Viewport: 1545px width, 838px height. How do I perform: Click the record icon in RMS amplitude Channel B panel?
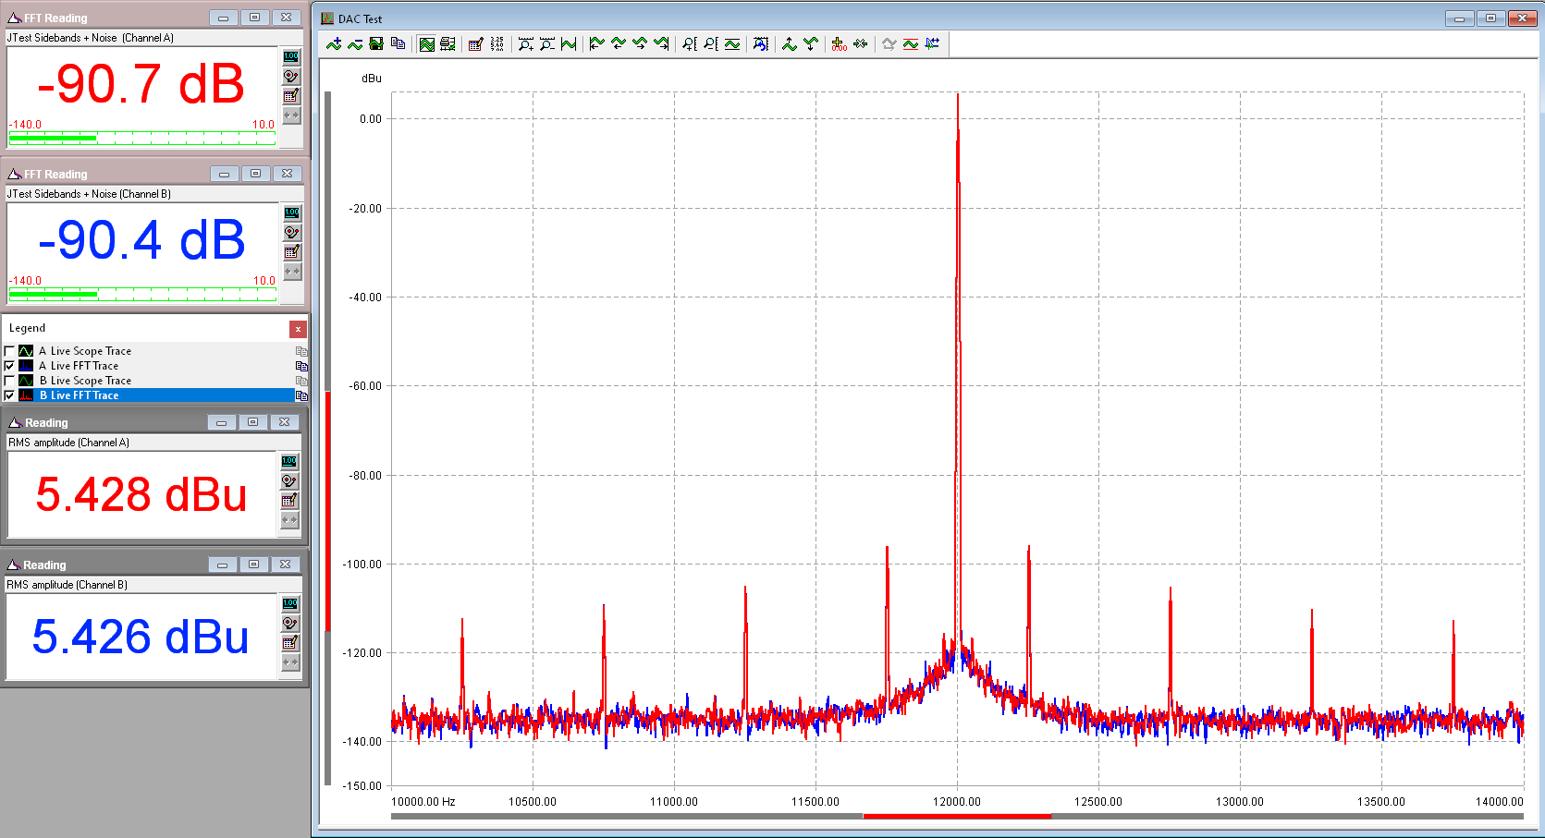290,623
